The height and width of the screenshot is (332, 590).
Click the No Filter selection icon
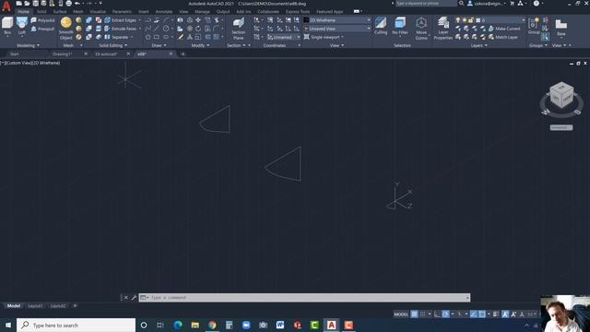[400, 26]
